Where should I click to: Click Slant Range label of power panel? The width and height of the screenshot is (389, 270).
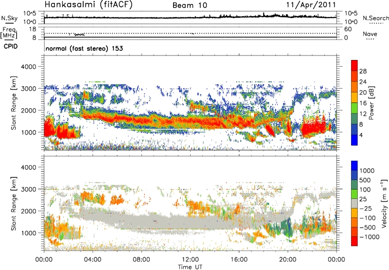point(14,103)
